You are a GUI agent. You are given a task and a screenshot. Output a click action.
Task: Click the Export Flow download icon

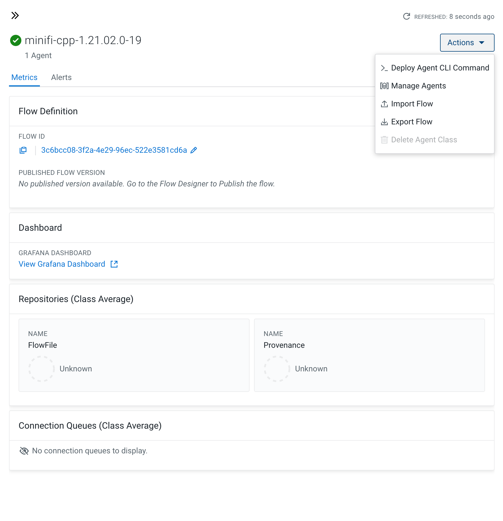pyautogui.click(x=384, y=122)
